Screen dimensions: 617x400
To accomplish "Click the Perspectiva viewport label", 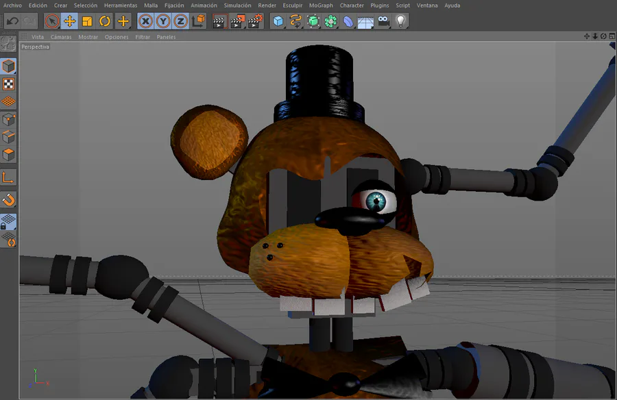I will coord(35,47).
